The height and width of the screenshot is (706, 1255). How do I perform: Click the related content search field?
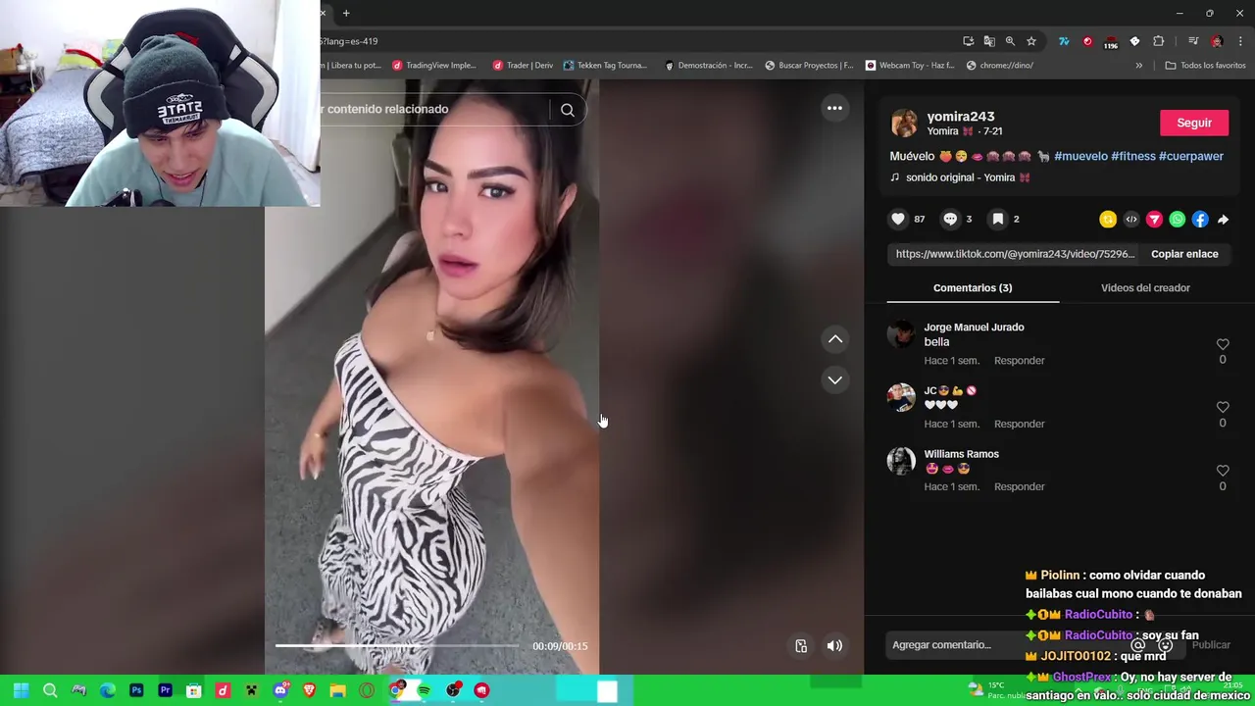(x=433, y=109)
